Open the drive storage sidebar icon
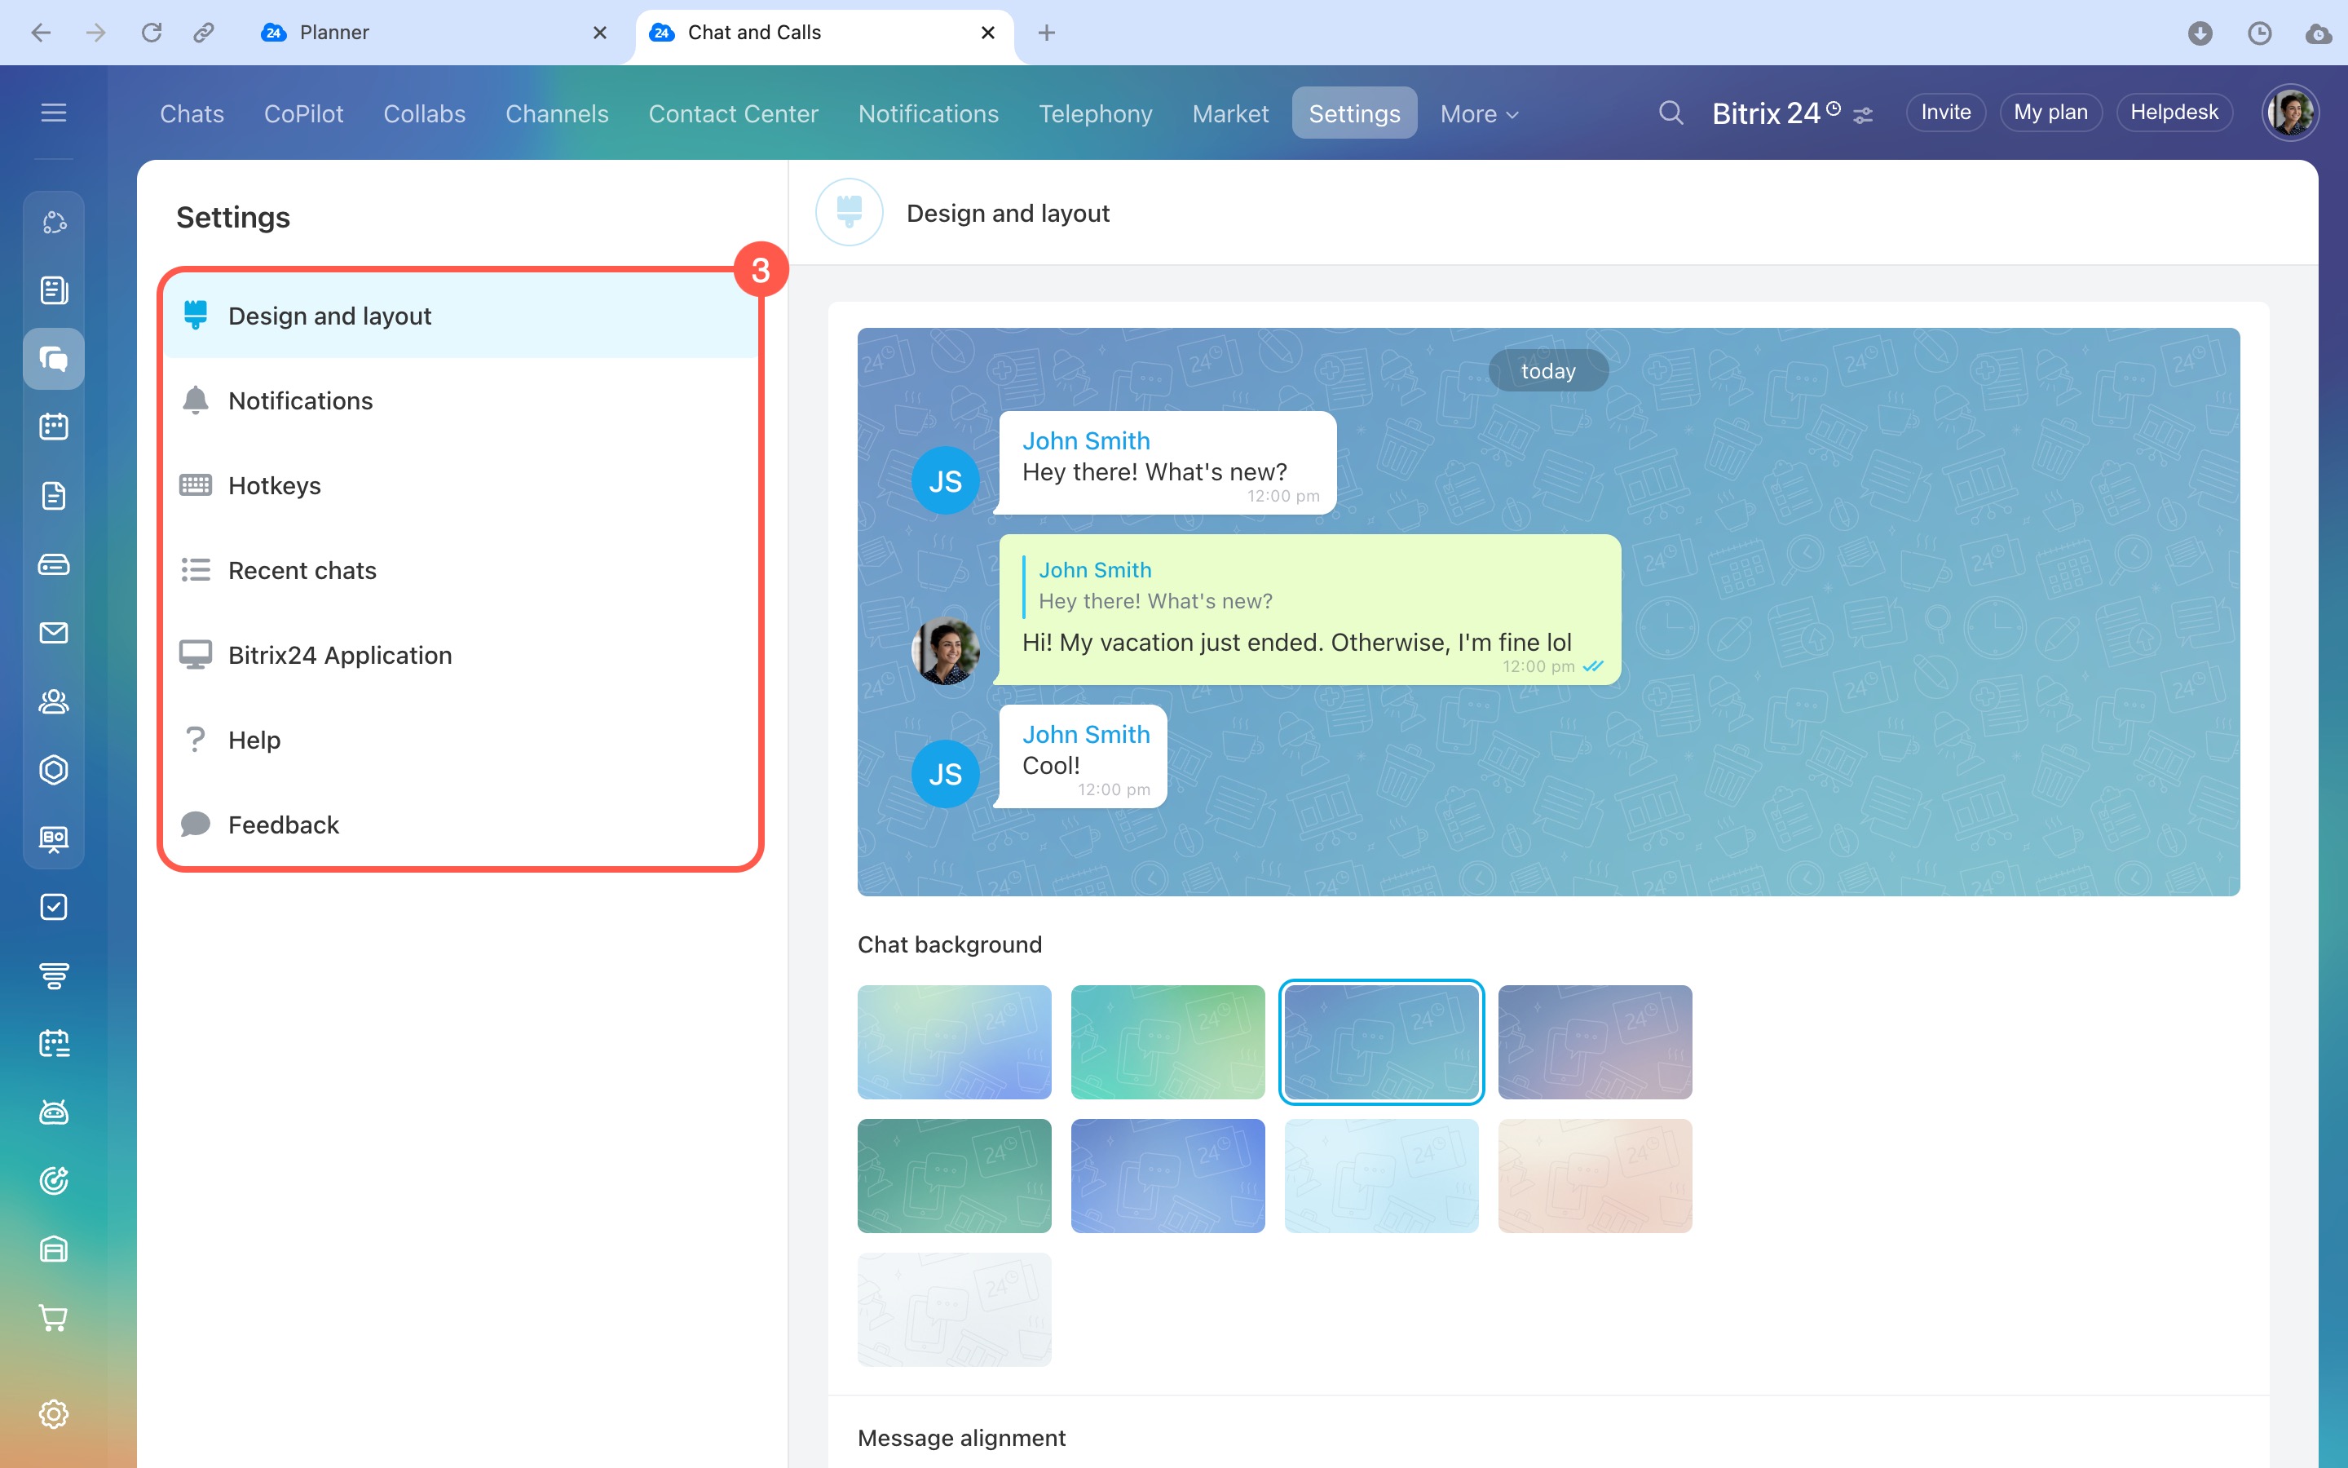 tap(53, 564)
